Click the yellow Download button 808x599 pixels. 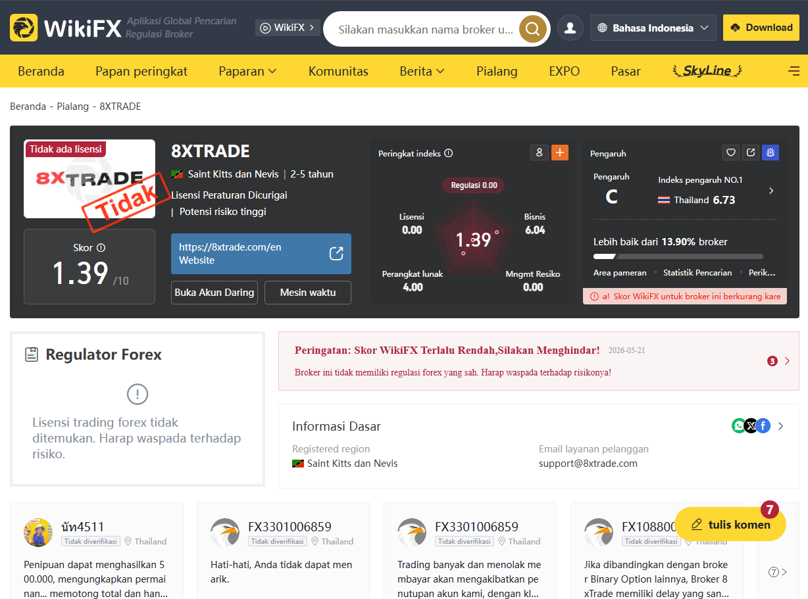coord(761,28)
